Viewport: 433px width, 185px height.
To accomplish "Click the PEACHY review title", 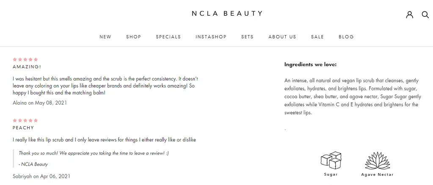I will click(23, 128).
